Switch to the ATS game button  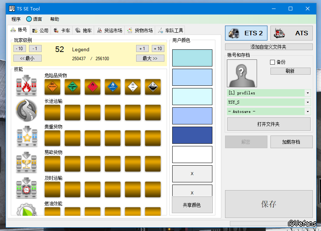click(x=291, y=33)
